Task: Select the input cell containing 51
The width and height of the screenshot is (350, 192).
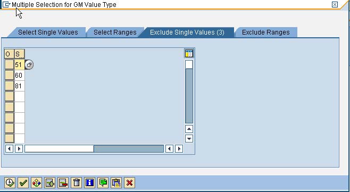Action: 20,65
